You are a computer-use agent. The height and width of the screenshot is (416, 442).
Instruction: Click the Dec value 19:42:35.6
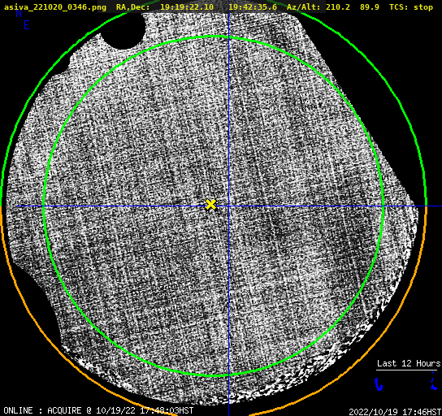tap(253, 7)
